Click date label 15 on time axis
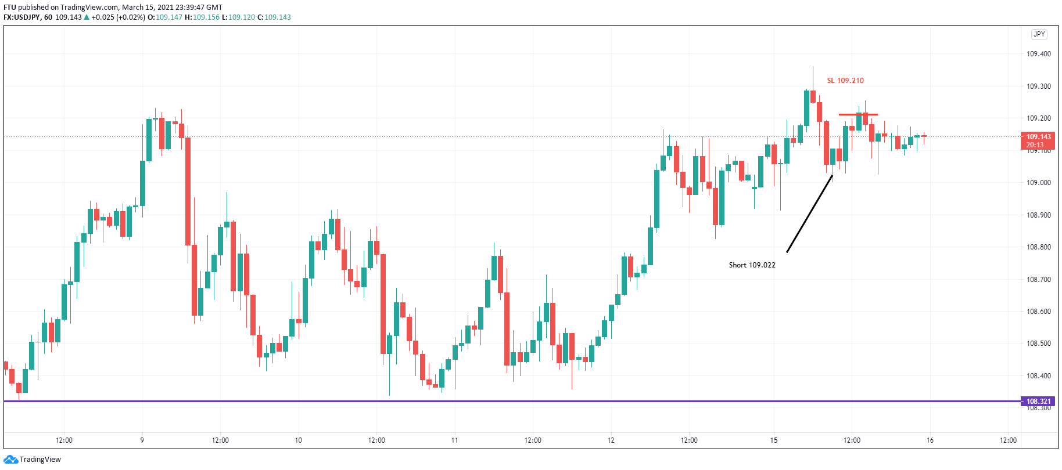Viewport: 1062px width, 470px height. (773, 440)
